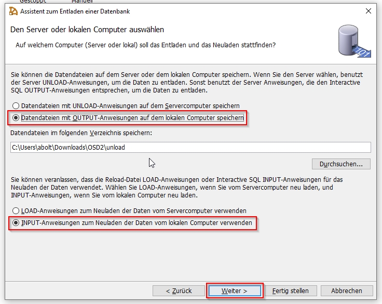The width and height of the screenshot is (382, 304).
Task: Select OUTPUT-Anweisungen on lokalen Computer radio option
Action: click(x=16, y=118)
